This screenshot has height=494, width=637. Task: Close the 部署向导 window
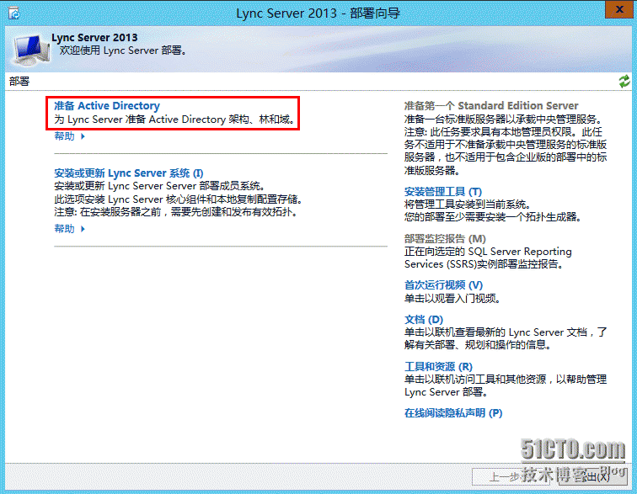619,10
